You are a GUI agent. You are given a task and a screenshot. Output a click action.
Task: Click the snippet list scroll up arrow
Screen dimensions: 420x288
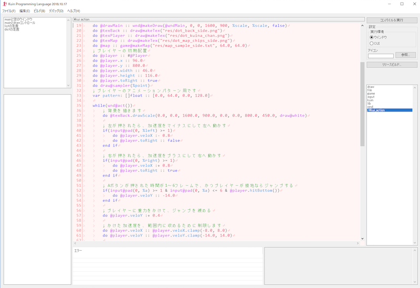(68, 20)
